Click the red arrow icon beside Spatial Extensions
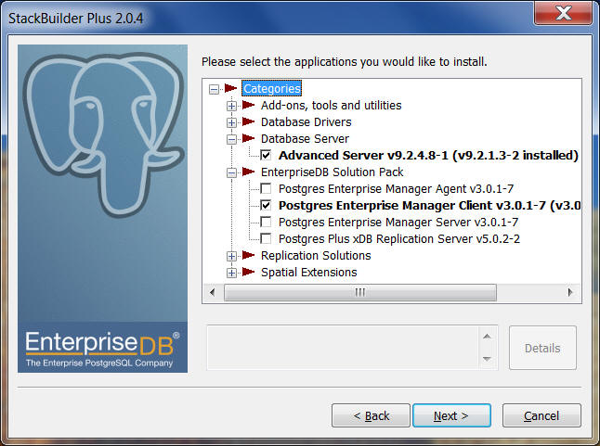This screenshot has width=600, height=446. [x=248, y=272]
